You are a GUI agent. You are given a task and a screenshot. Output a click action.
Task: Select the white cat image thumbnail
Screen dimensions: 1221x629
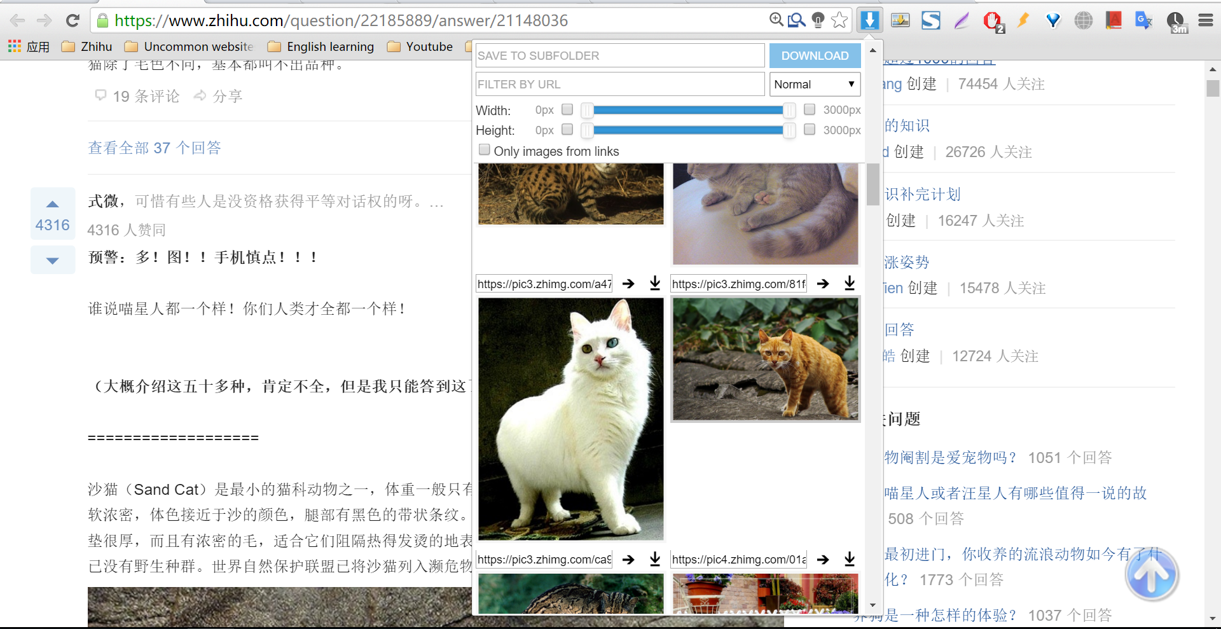pos(570,419)
